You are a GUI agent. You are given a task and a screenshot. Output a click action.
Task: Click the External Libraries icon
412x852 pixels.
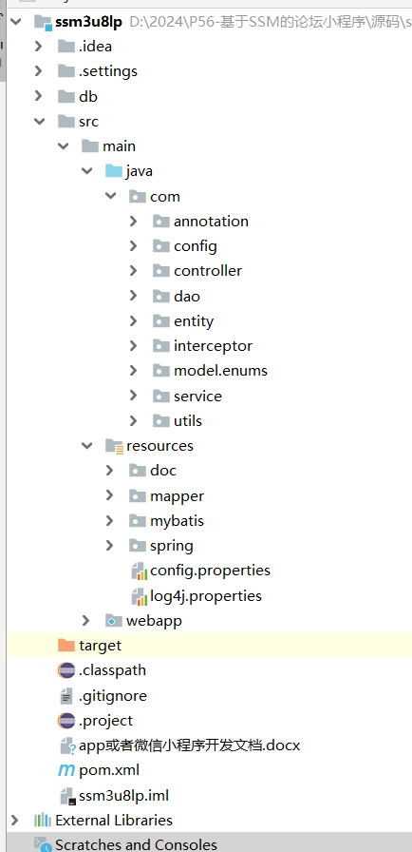(x=43, y=820)
